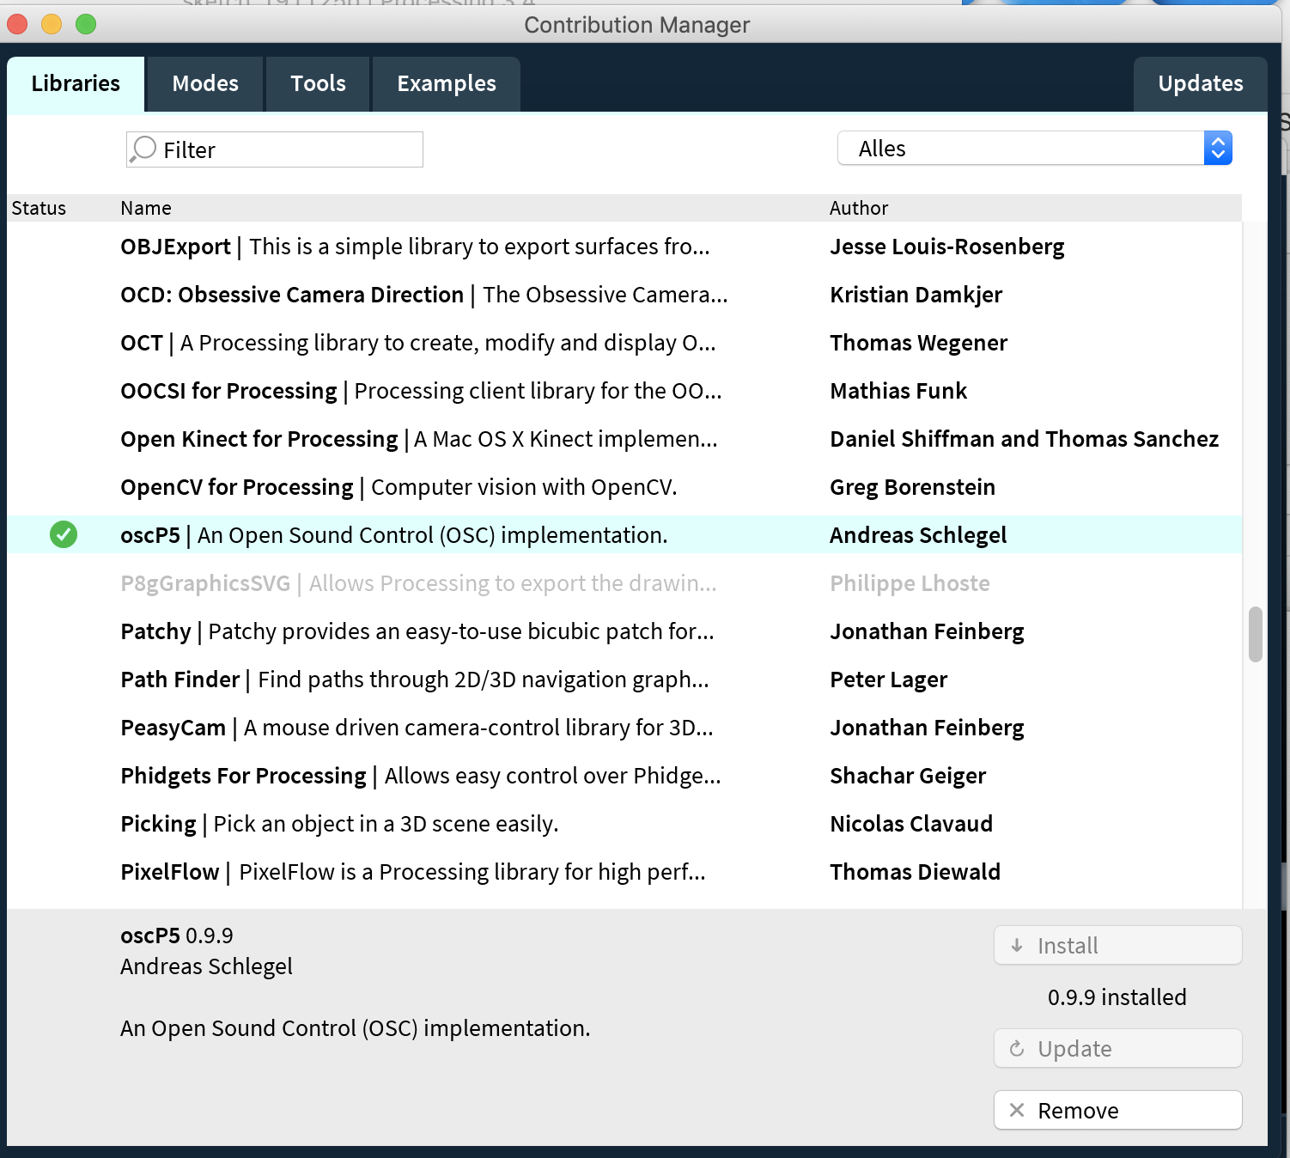The width and height of the screenshot is (1290, 1158).
Task: Click into the Filter input field
Action: coord(275,149)
